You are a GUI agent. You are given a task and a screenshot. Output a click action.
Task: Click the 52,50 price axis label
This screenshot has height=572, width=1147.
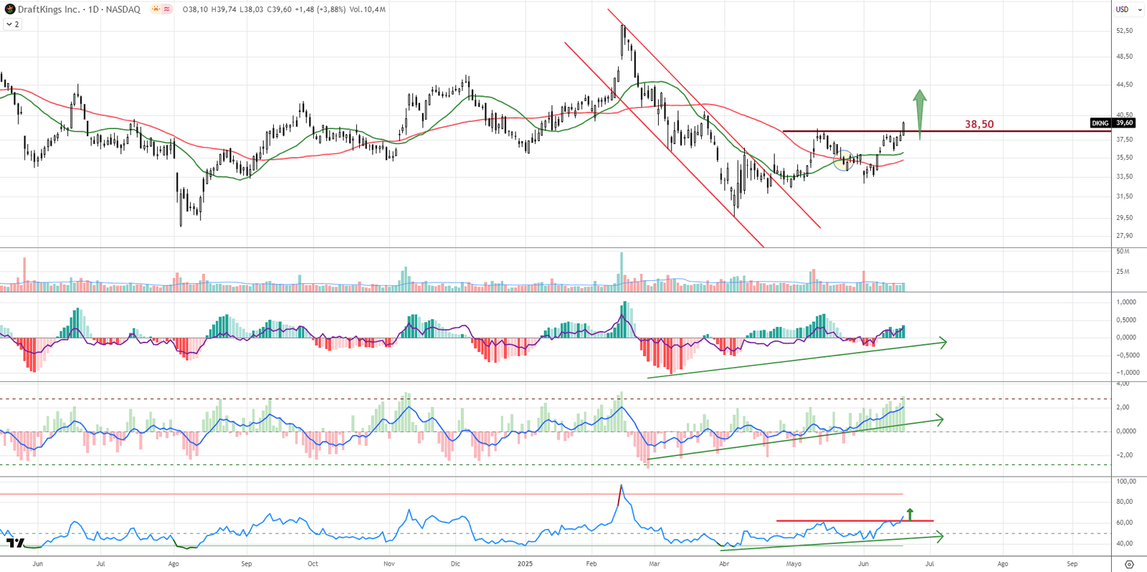pos(1124,31)
